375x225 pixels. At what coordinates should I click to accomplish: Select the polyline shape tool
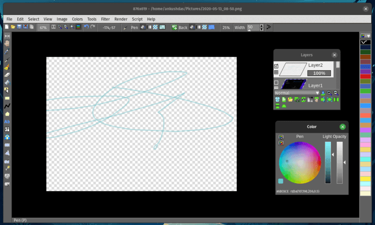pos(7,106)
